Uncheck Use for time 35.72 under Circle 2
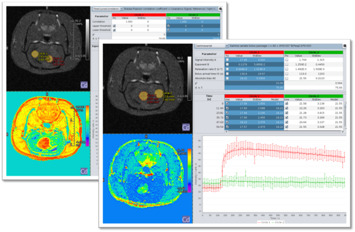The image size is (355, 232). point(287,117)
